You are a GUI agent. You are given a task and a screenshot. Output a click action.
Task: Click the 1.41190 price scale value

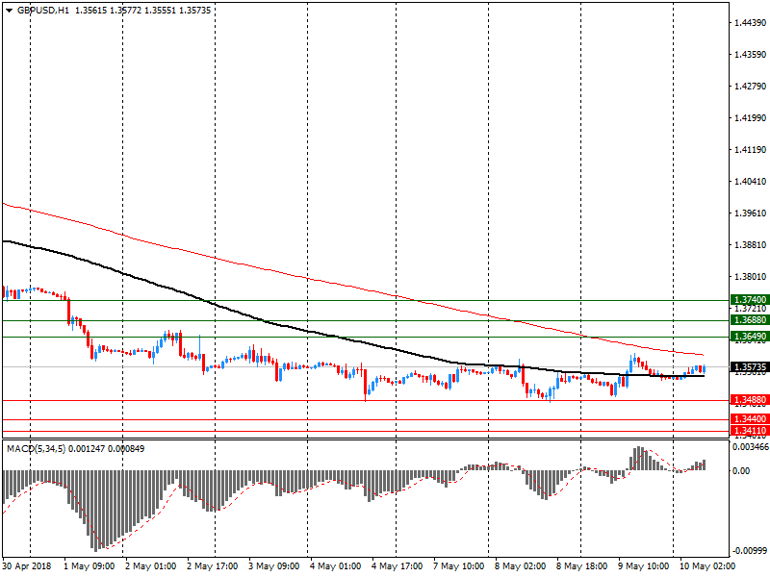click(x=750, y=150)
